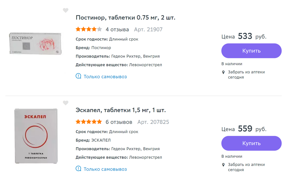The width and height of the screenshot is (300, 191).
Task: Click the star rating for Постинор
Action: point(89,29)
